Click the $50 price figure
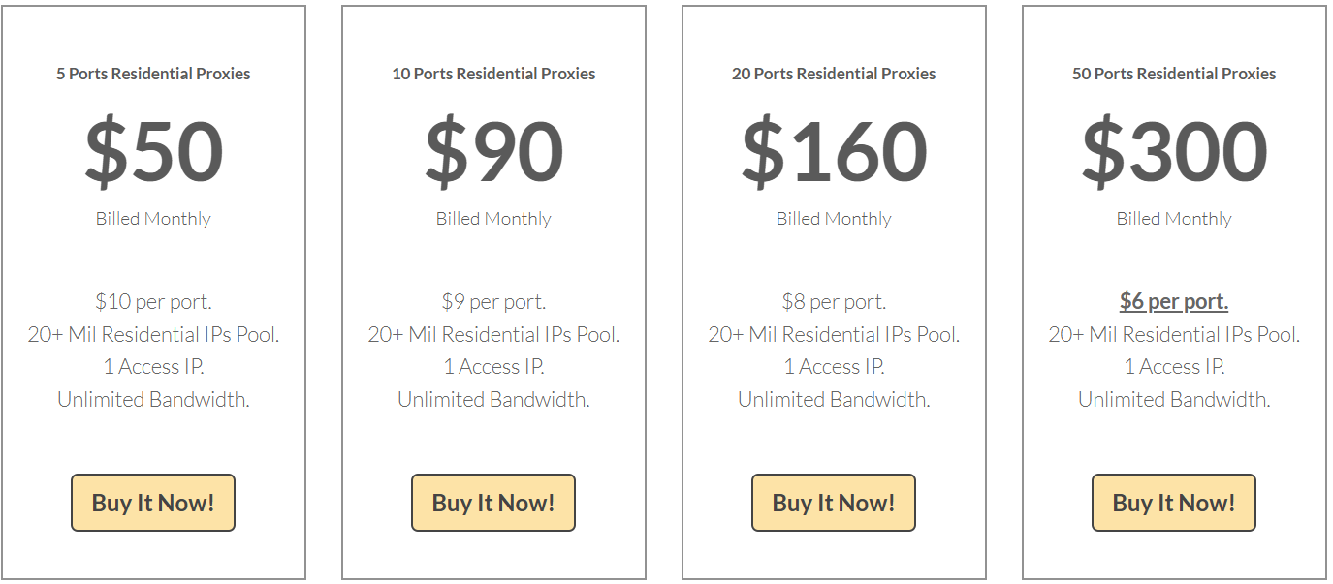This screenshot has height=584, width=1333. coord(153,151)
